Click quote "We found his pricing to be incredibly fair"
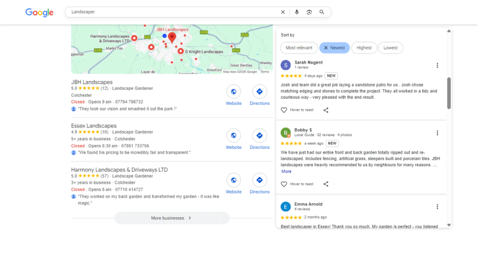This screenshot has width=477, height=254. coord(134,152)
